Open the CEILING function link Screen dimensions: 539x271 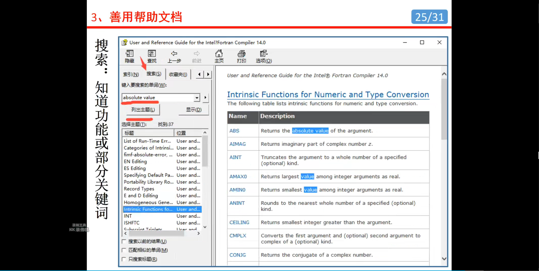tap(239, 222)
